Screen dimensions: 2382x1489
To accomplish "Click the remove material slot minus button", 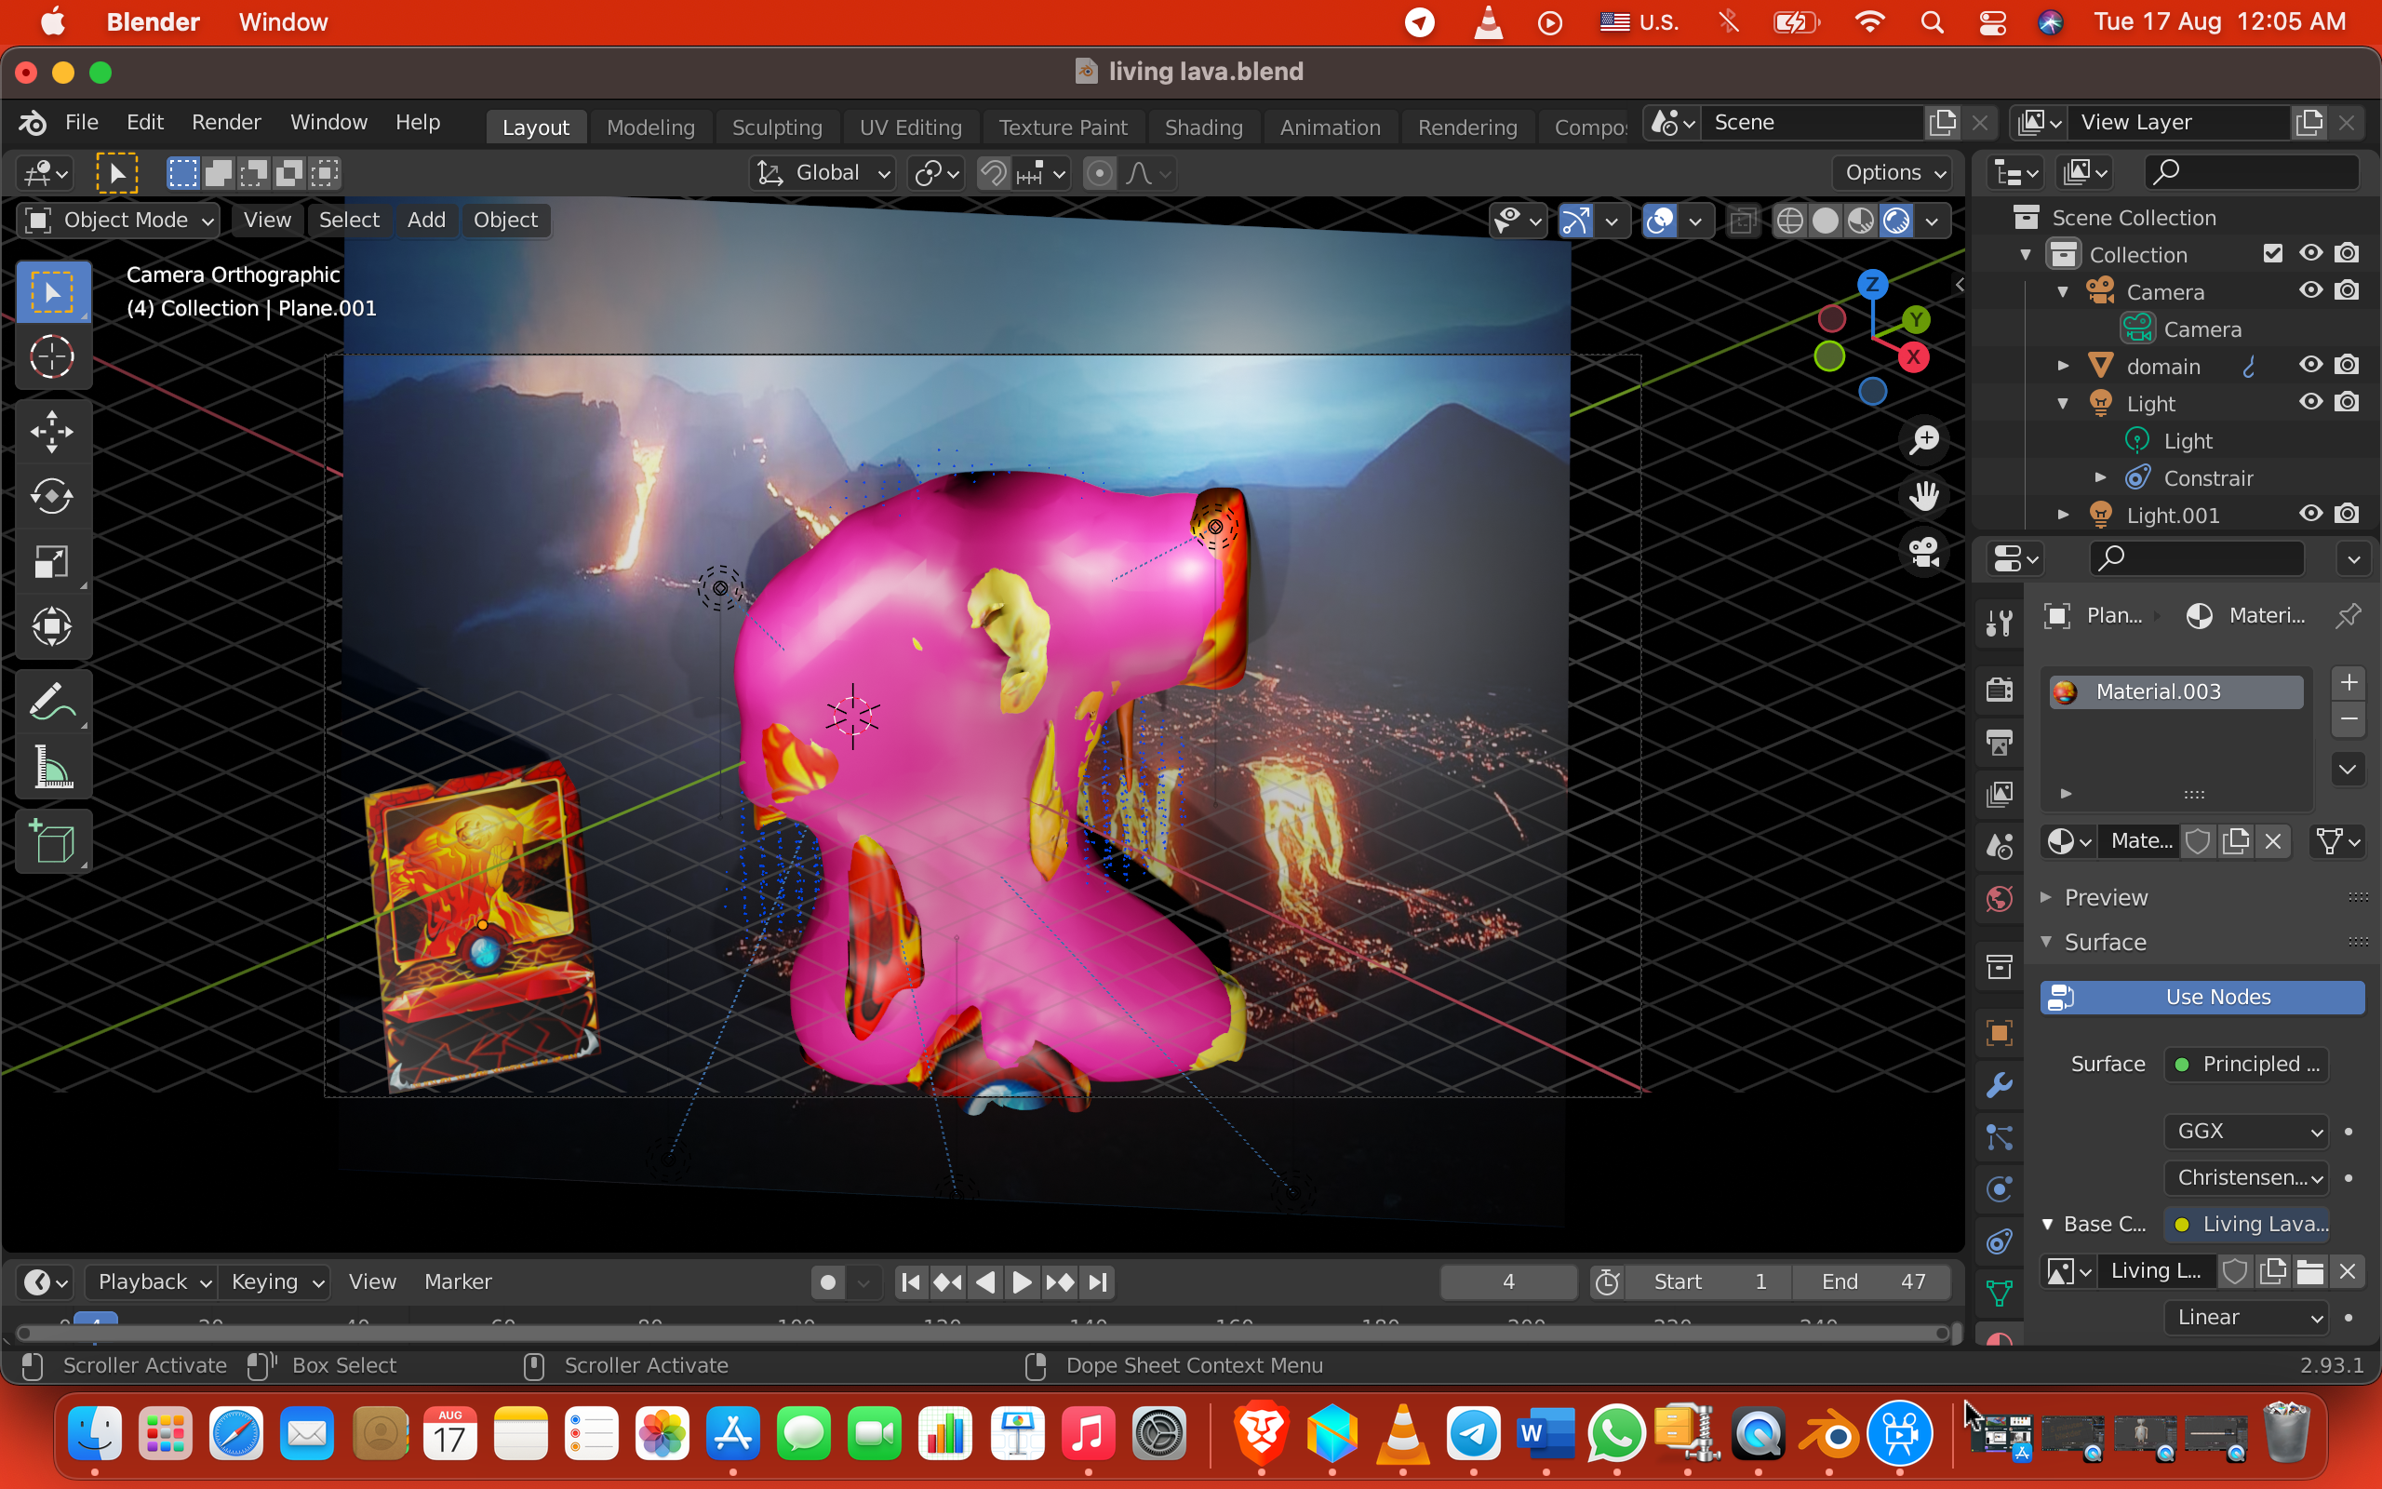I will tap(2349, 720).
